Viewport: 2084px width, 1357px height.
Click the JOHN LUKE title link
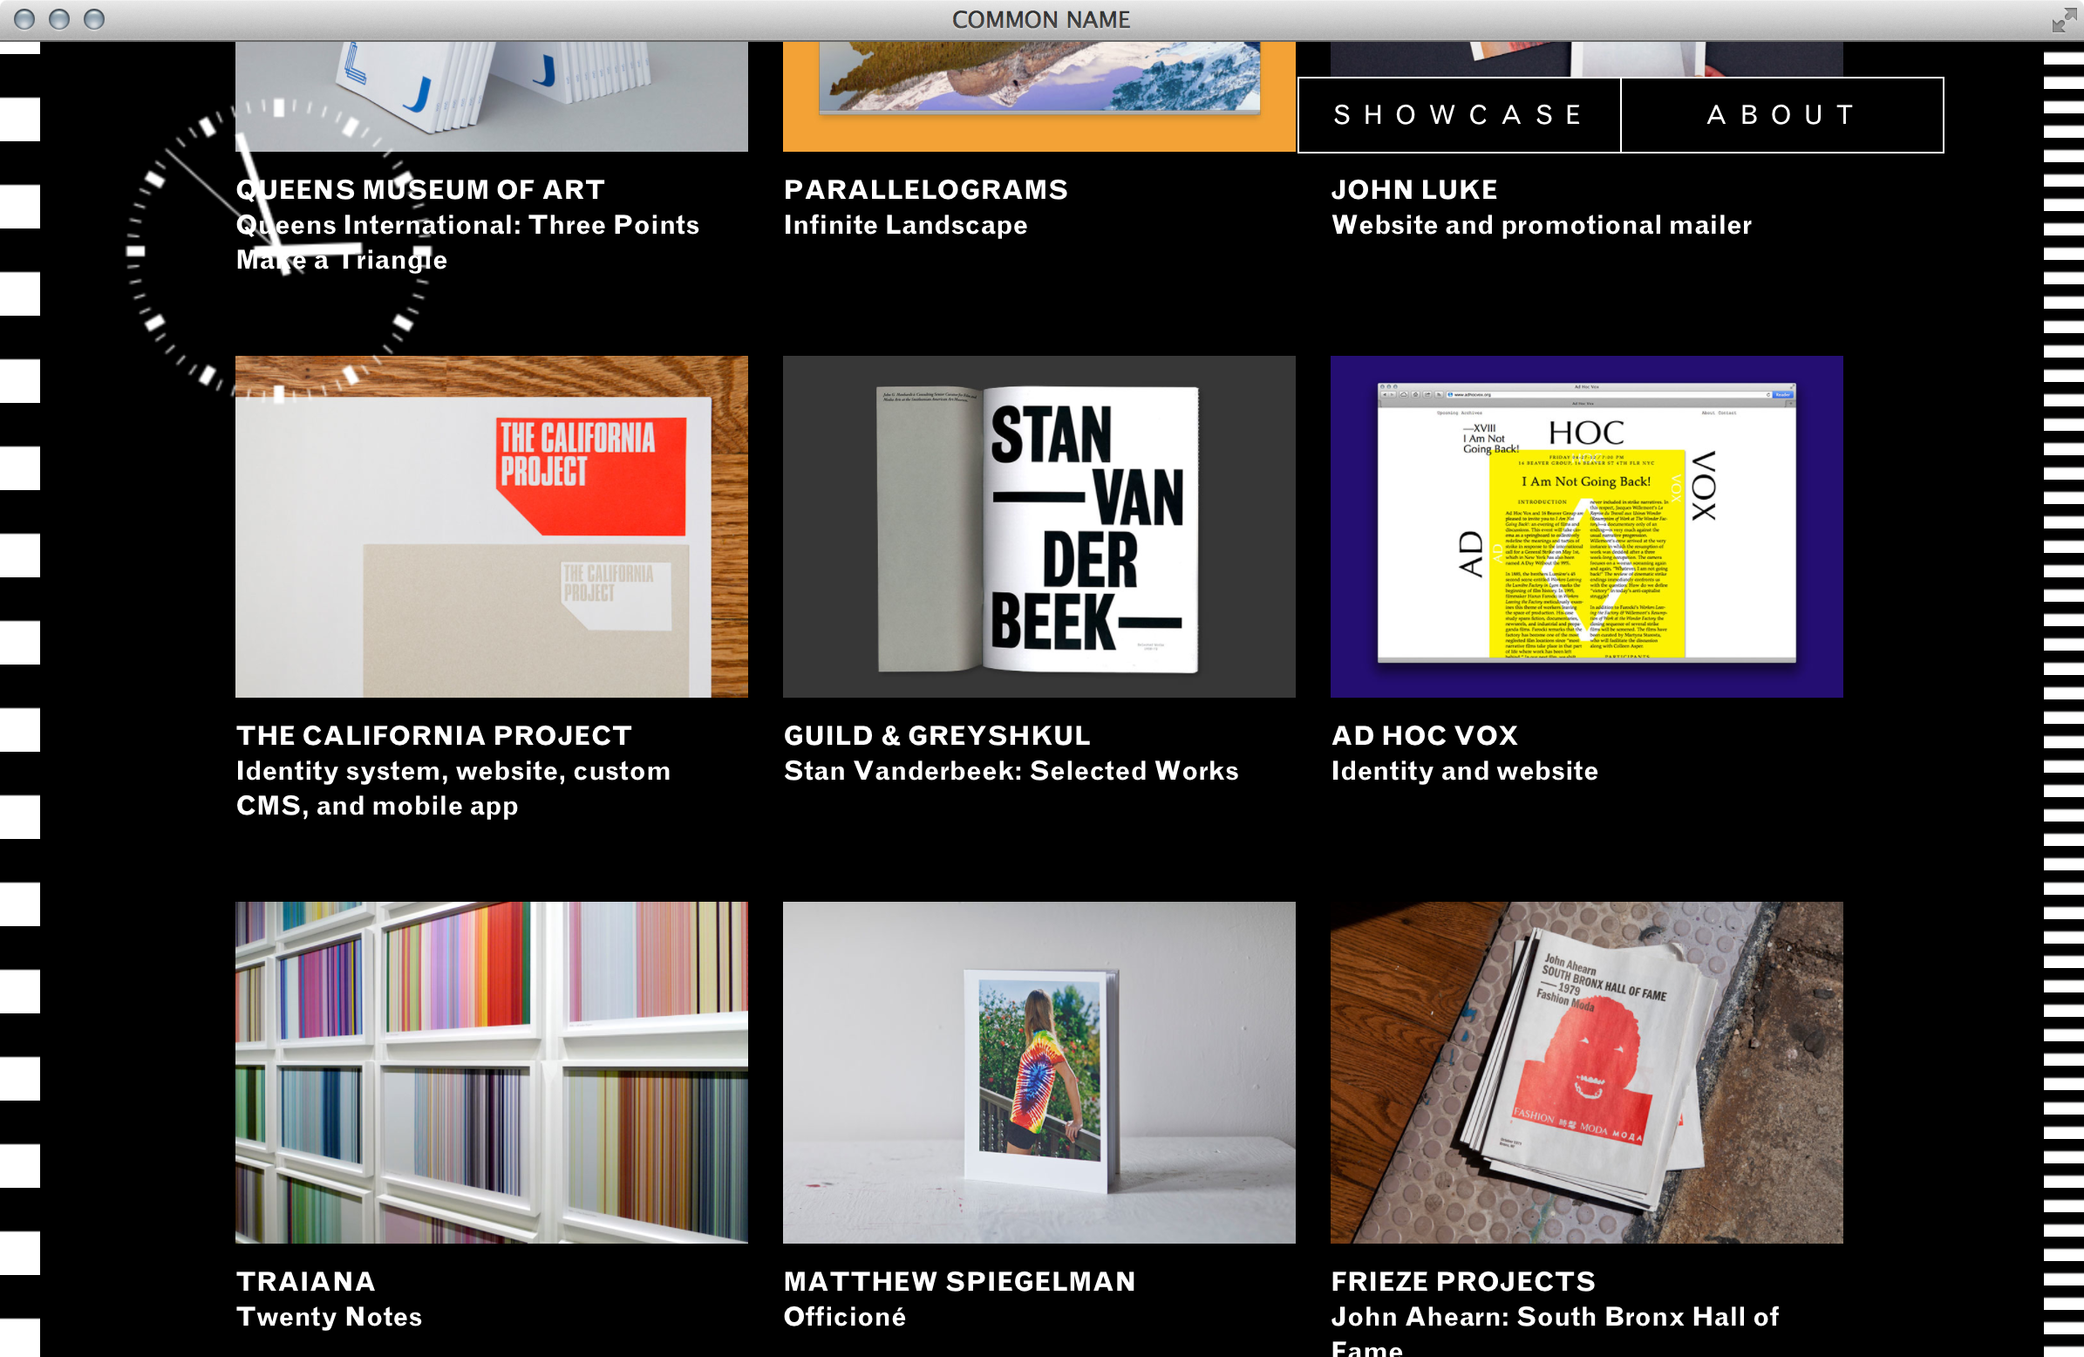[x=1414, y=189]
